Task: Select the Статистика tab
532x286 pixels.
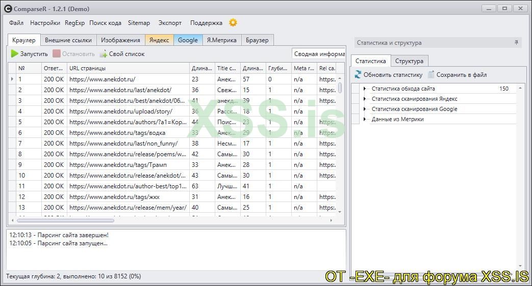Action: click(370, 61)
